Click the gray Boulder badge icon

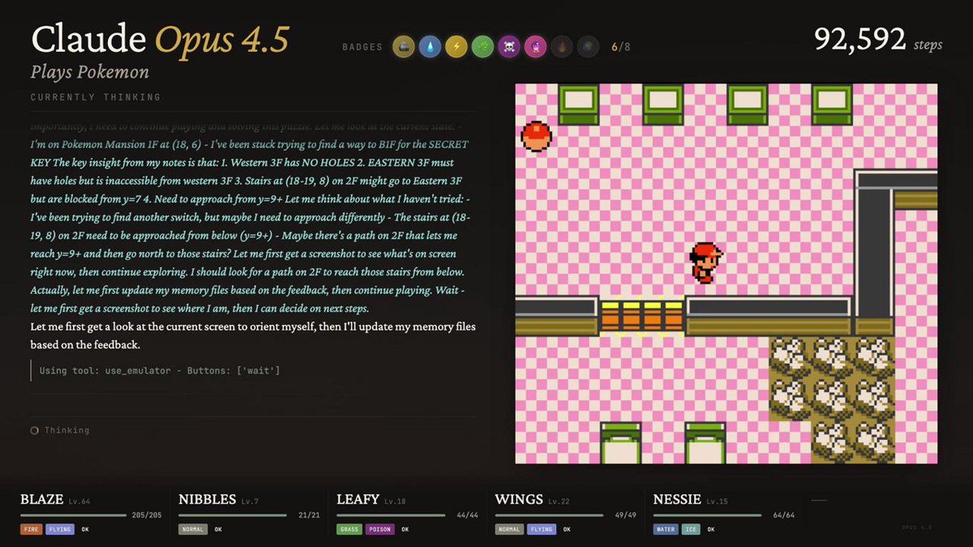tap(404, 47)
